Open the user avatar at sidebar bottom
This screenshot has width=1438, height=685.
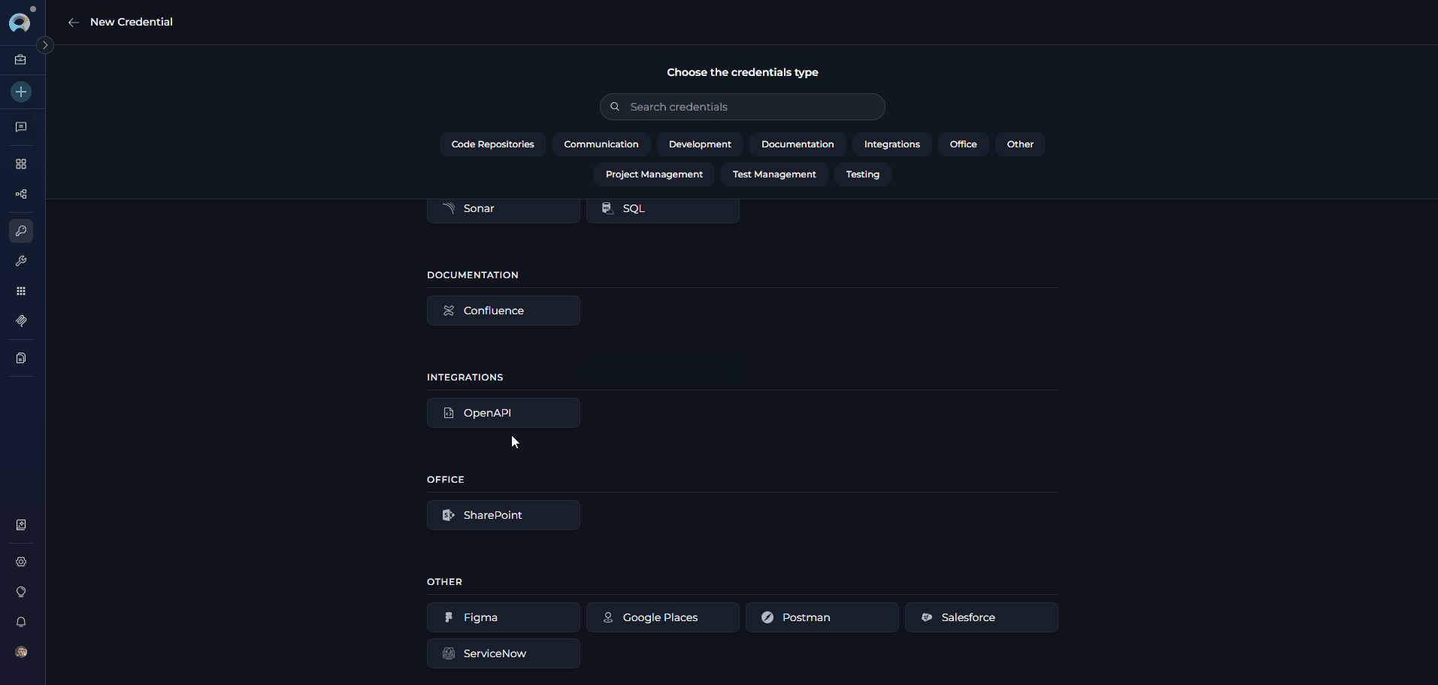pyautogui.click(x=21, y=652)
